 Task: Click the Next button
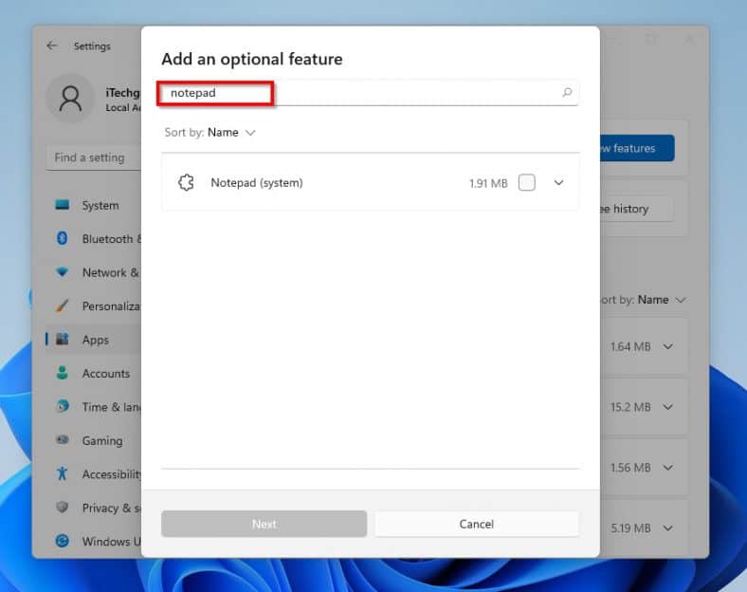point(264,524)
